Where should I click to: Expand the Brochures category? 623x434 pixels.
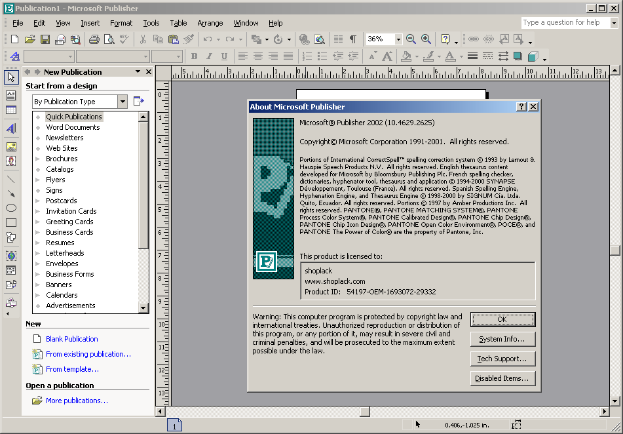(38, 159)
